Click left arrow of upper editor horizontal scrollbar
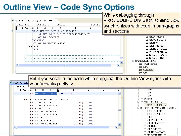Viewport: 181px width, 136px height. [x=17, y=65]
